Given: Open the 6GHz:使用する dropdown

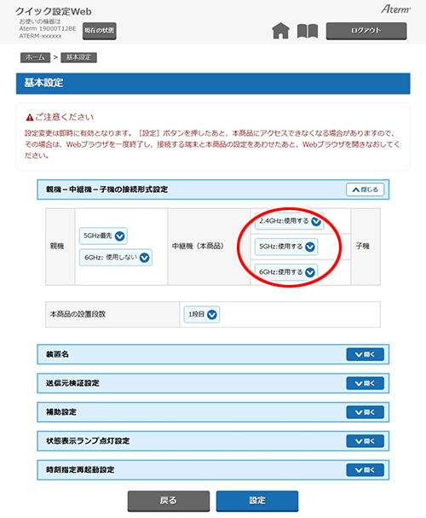Looking at the screenshot, I should (x=286, y=272).
